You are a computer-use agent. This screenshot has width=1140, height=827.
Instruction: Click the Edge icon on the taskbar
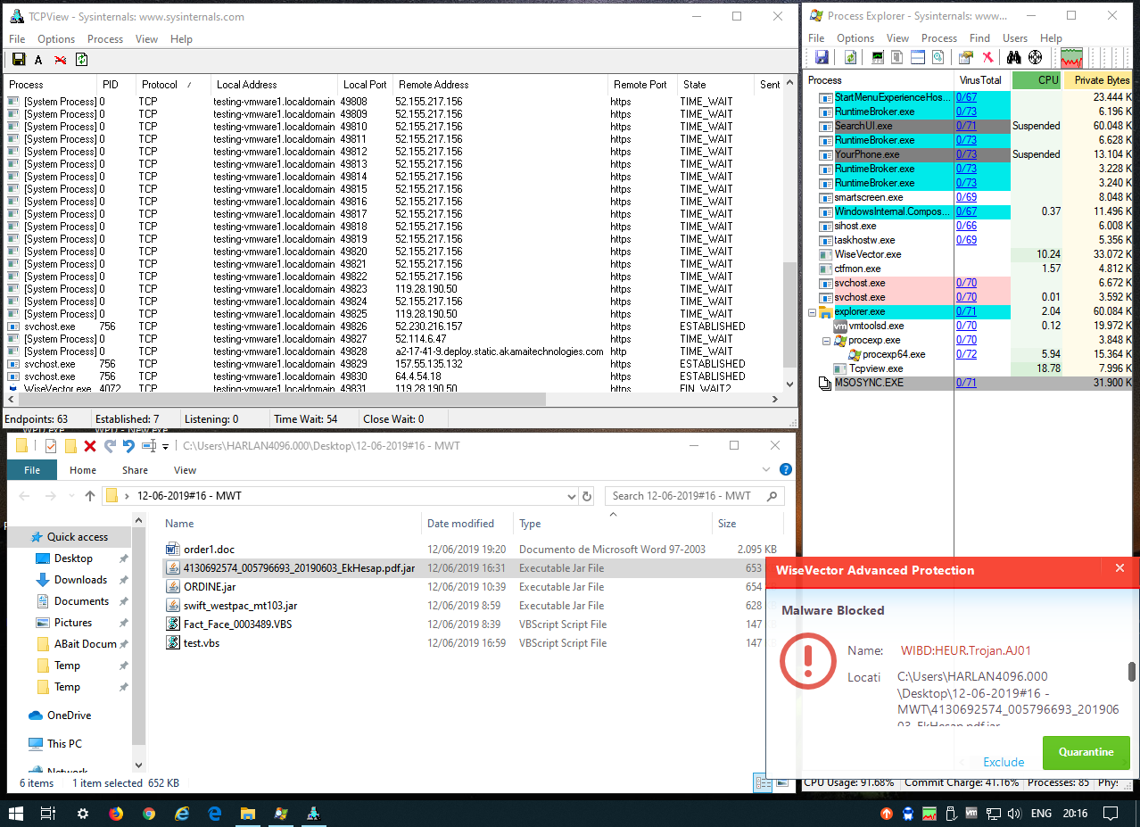pos(215,814)
